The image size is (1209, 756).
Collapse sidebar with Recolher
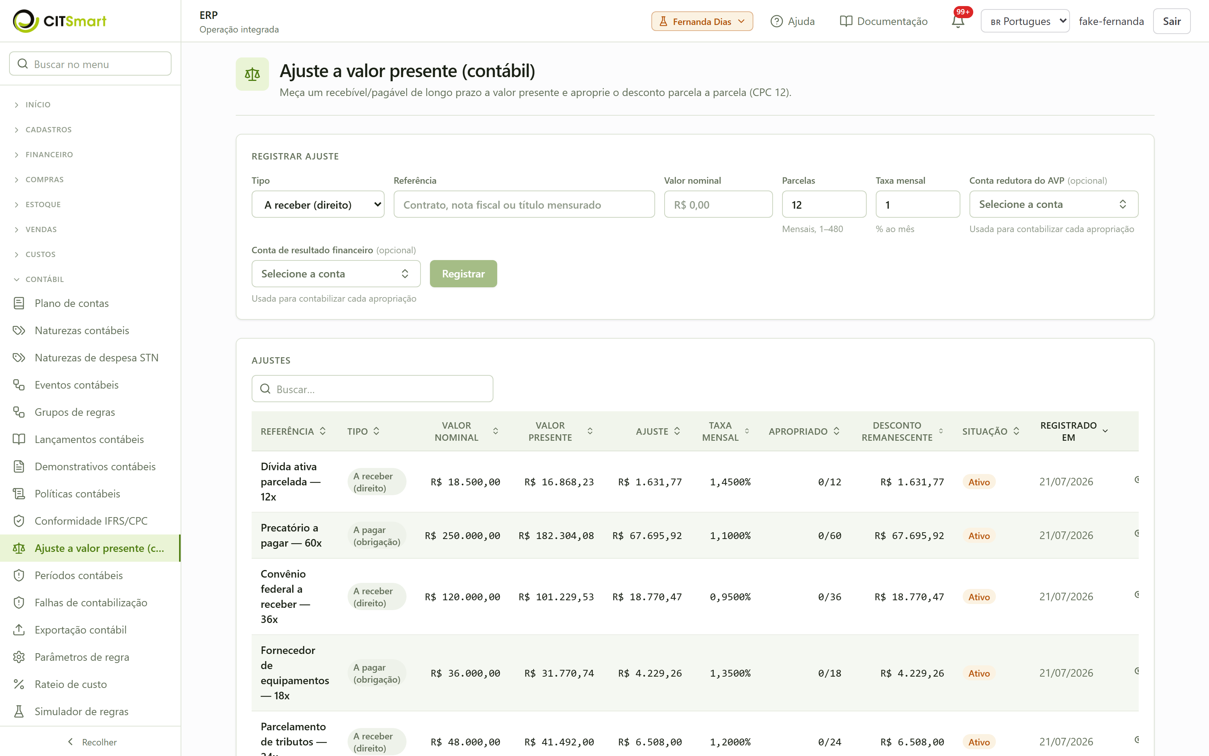[x=92, y=742]
